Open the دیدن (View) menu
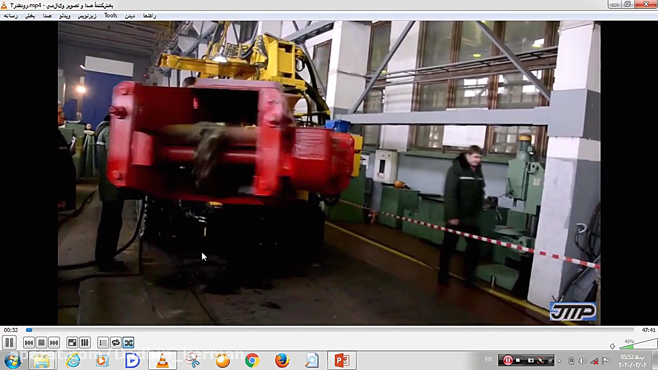The height and width of the screenshot is (370, 658). click(130, 16)
